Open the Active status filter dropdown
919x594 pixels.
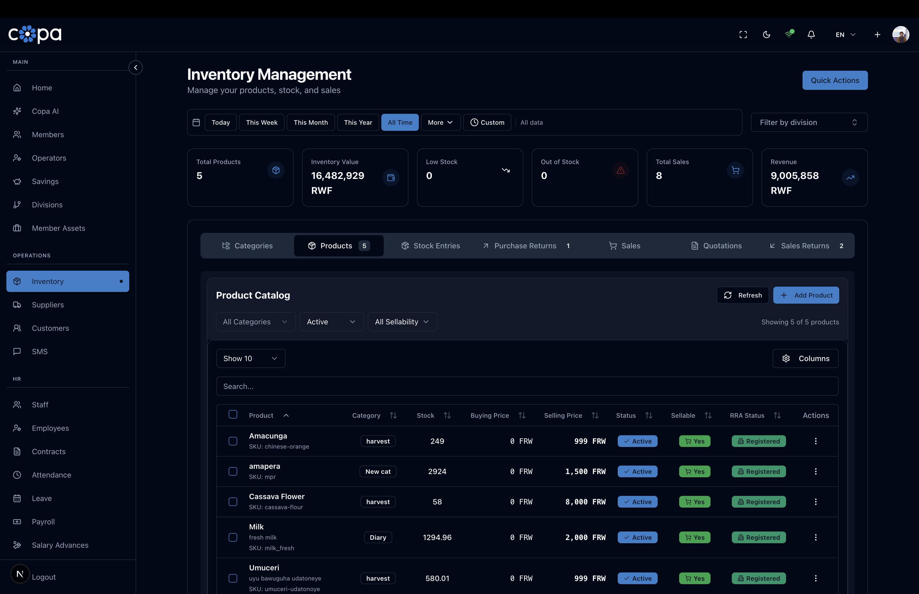[331, 322]
